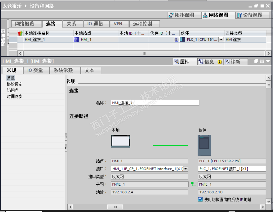Click the inspector layout split icon

pyautogui.click(x=262, y=61)
